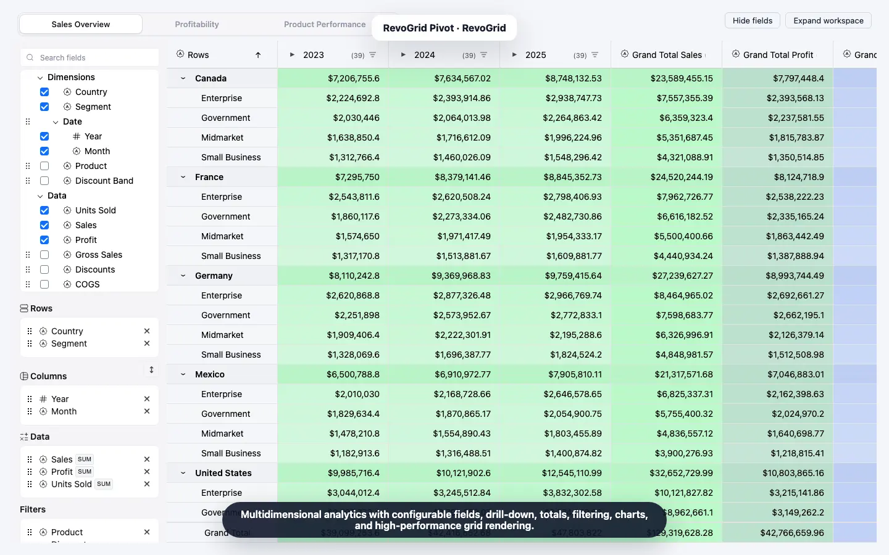Expand the 2023 column group

292,55
